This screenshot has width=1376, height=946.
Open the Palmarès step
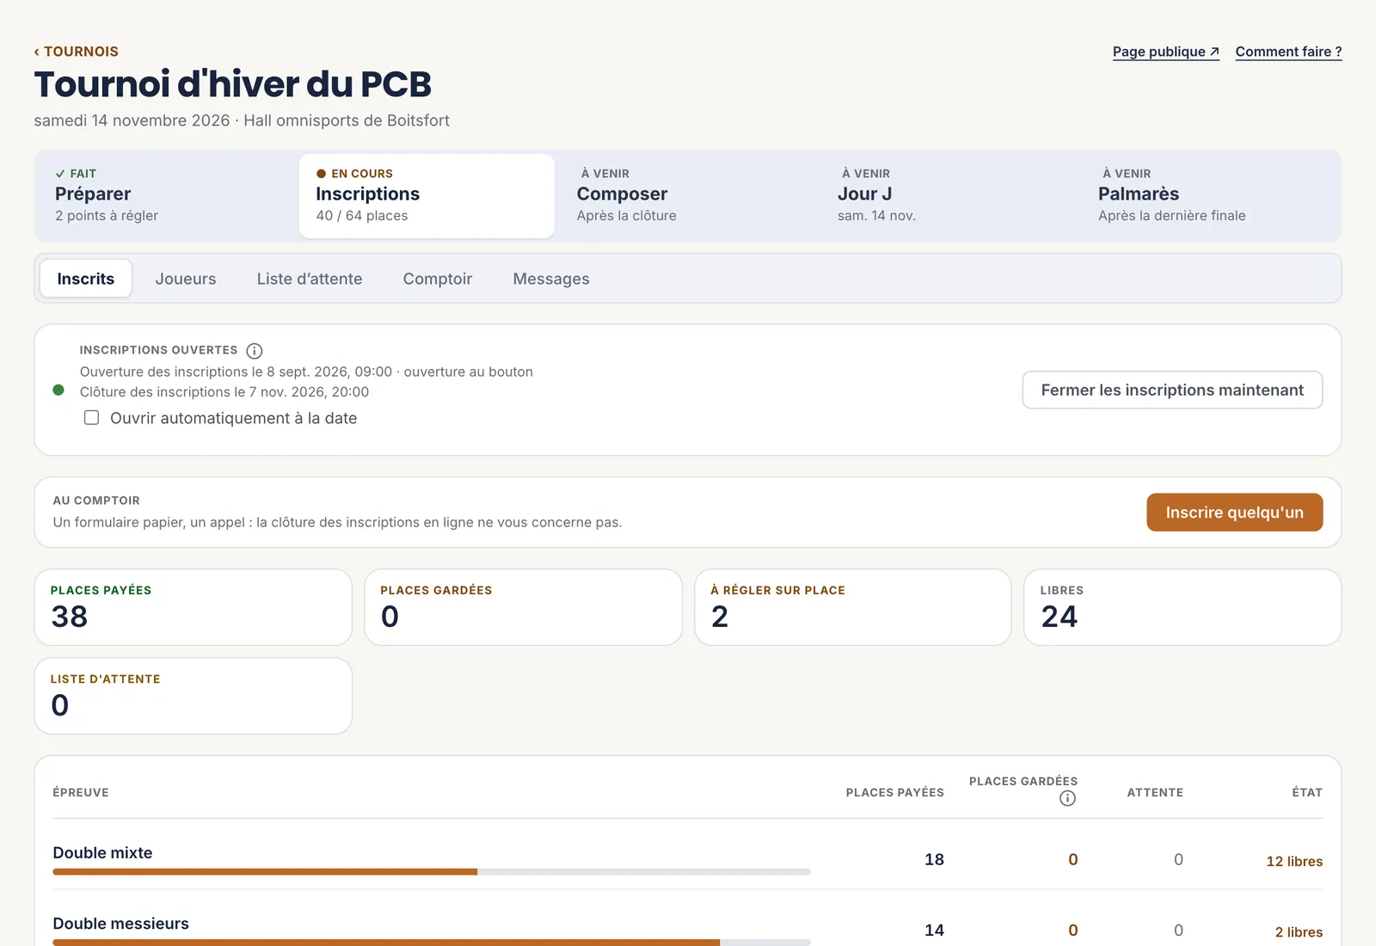tap(1209, 196)
